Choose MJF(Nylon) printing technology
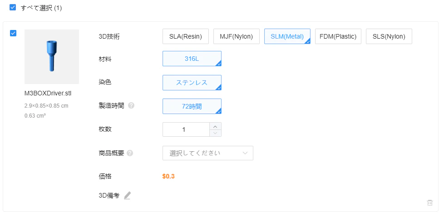This screenshot has height=218, width=444. click(x=236, y=36)
